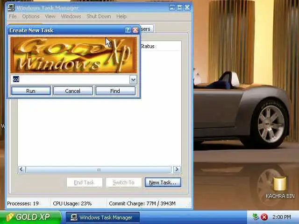Click the green network tray icon
299x224 pixels.
[256, 217]
